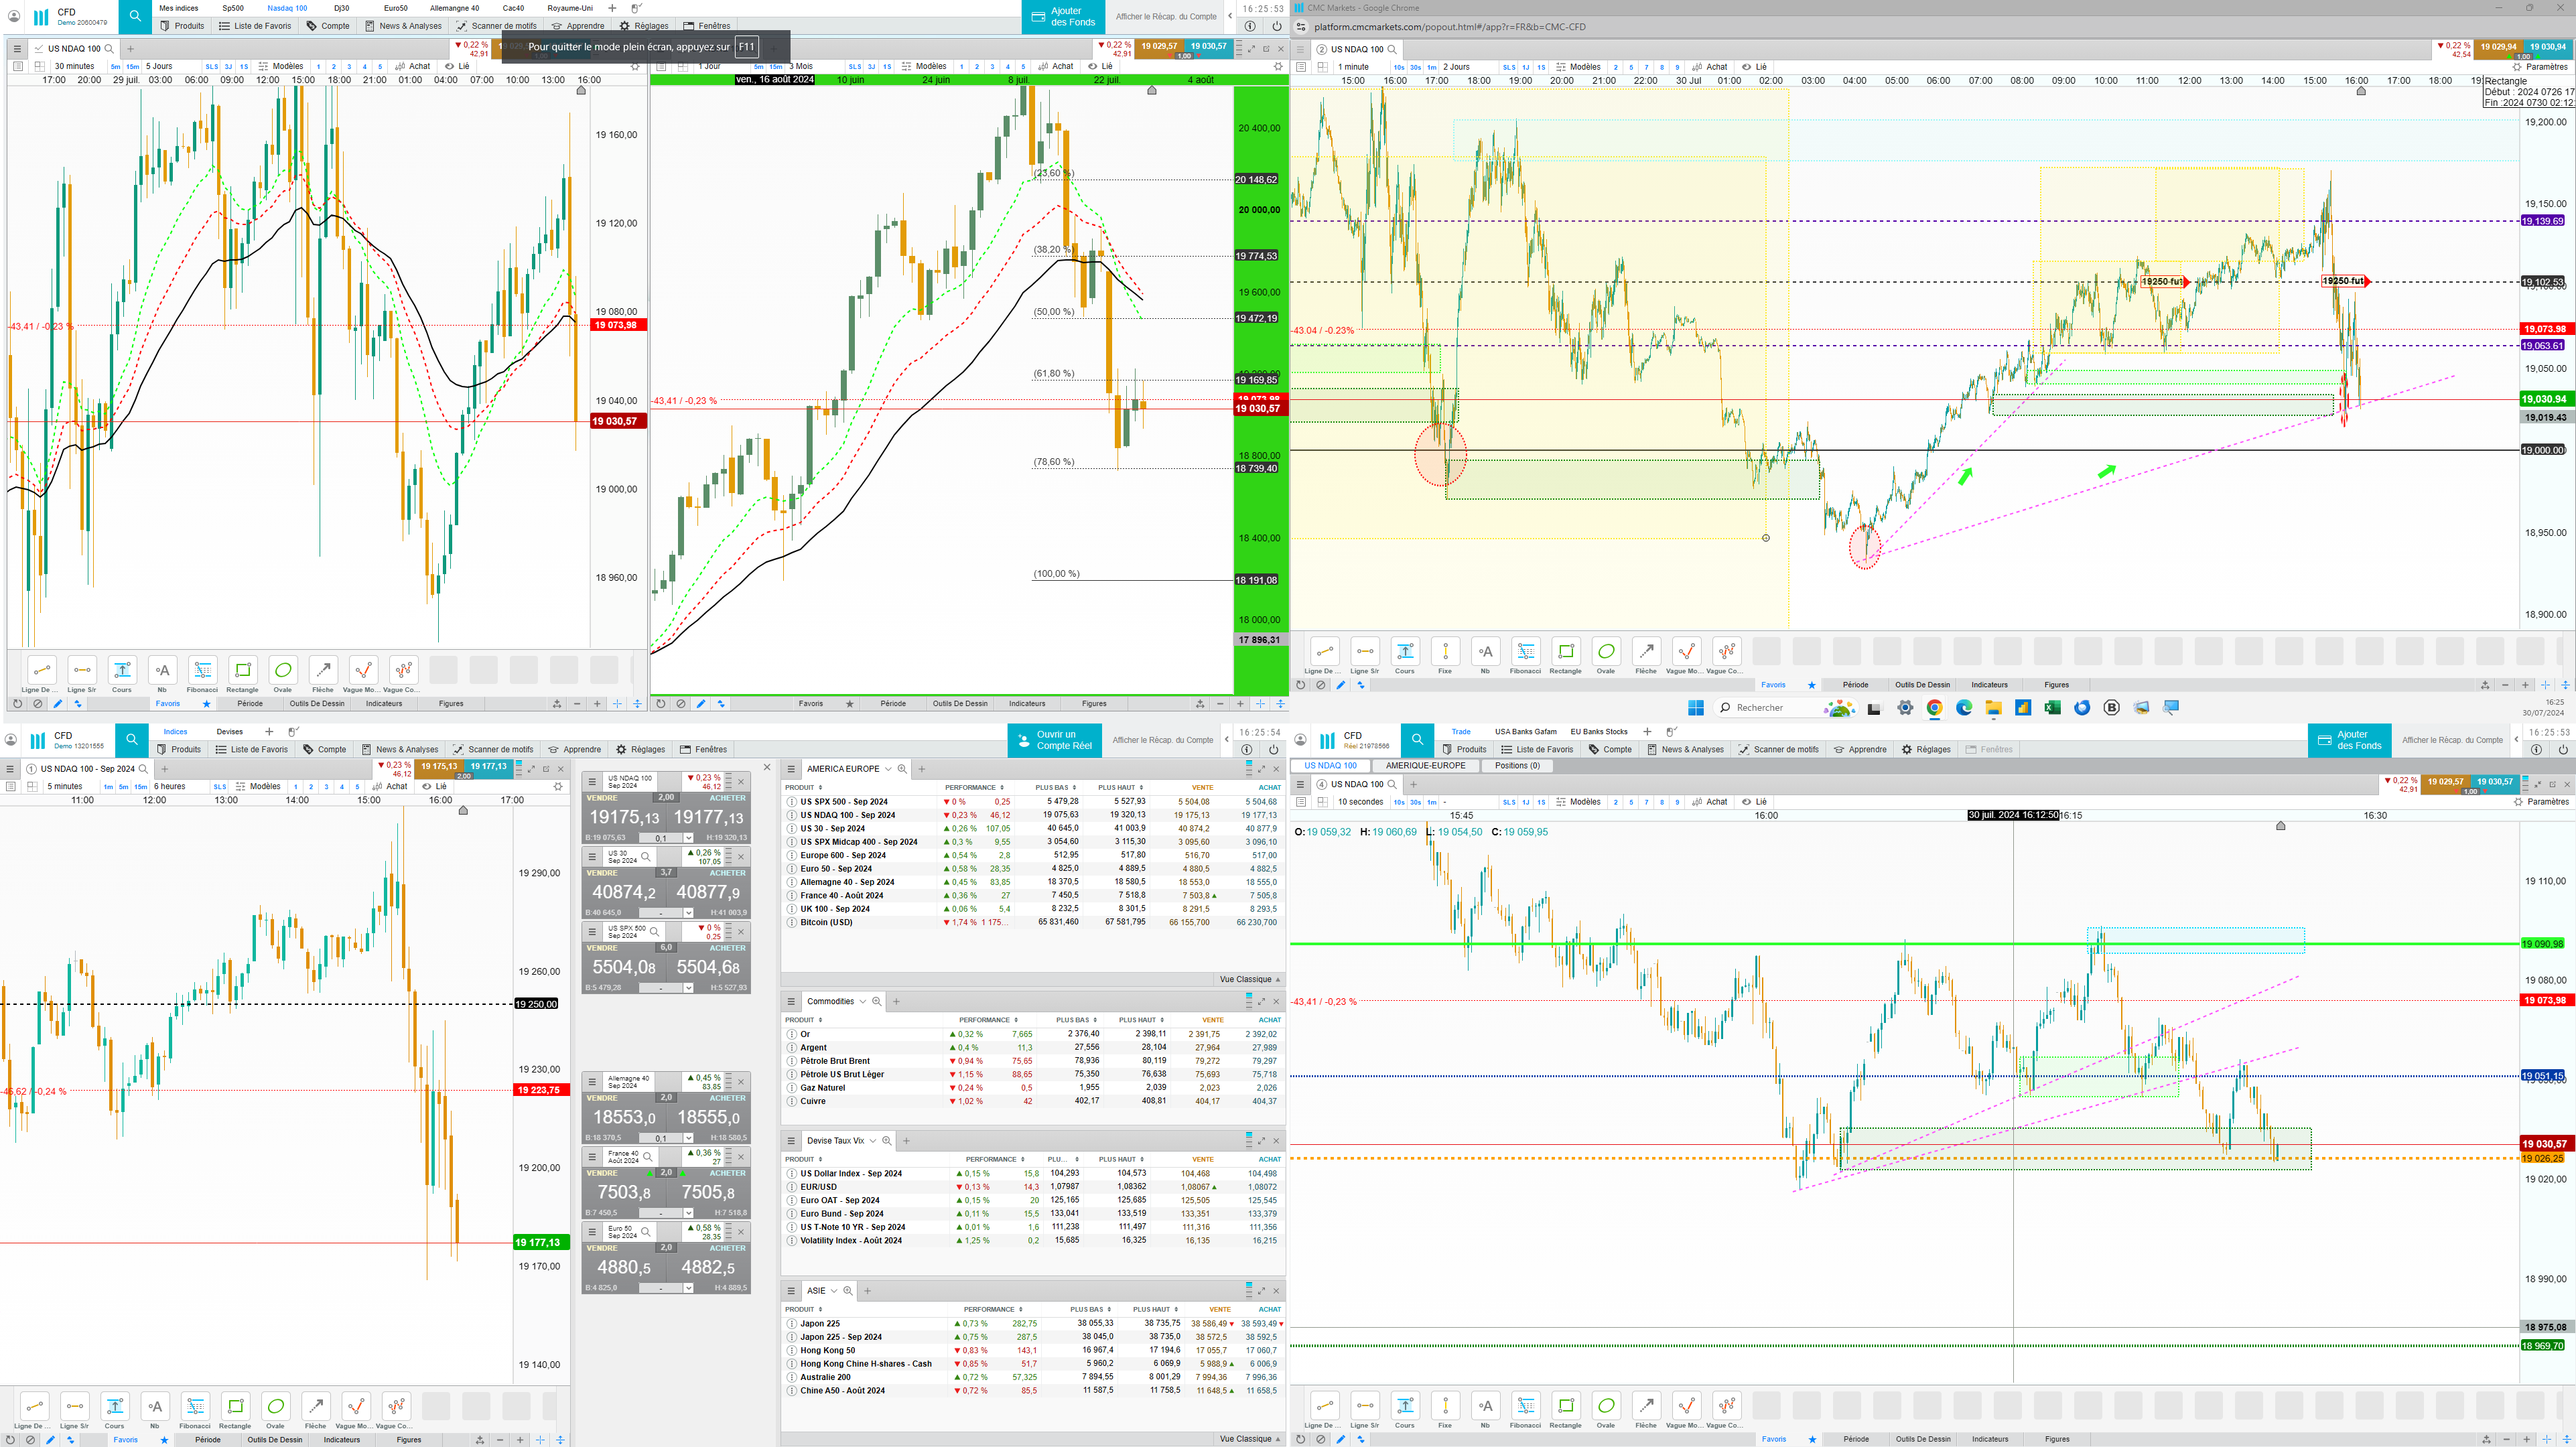The height and width of the screenshot is (1447, 2576).
Task: Select Ovale tool in the 5 minutes chart
Action: [276, 1405]
